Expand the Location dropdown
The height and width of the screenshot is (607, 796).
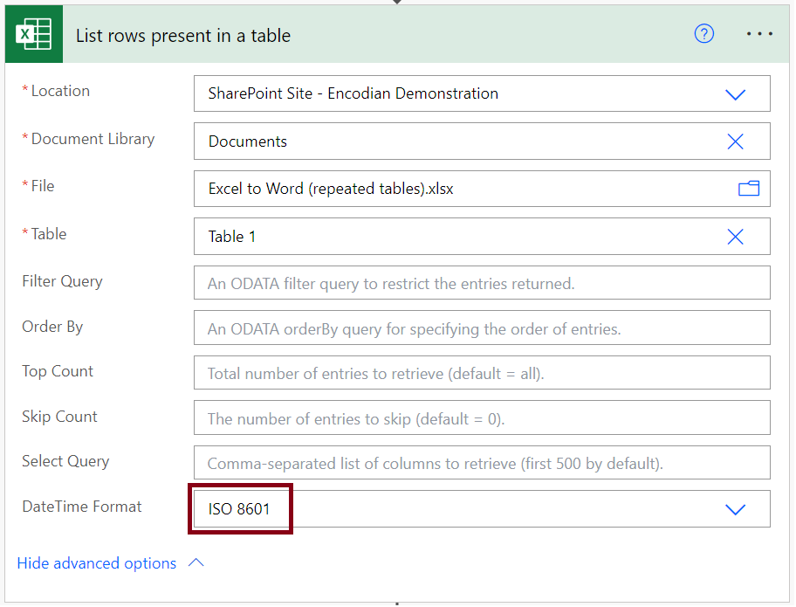[737, 95]
